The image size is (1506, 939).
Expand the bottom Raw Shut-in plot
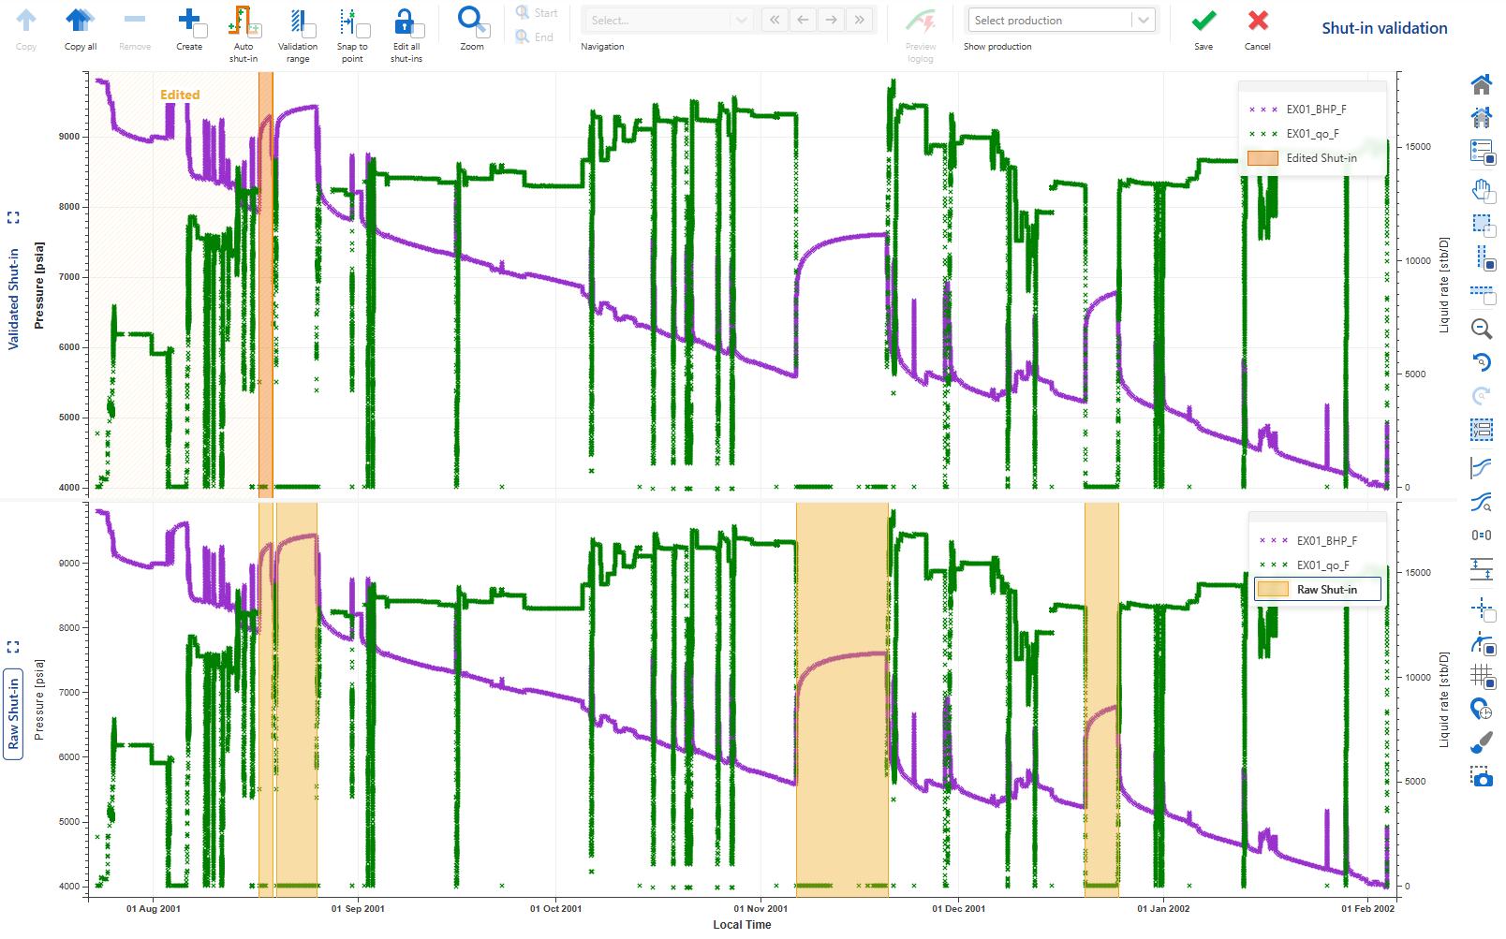pos(13,647)
